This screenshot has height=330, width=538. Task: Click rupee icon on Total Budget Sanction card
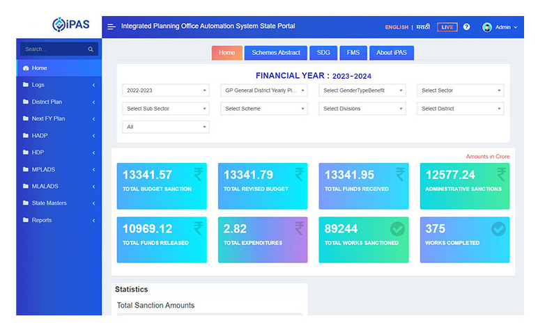tap(199, 174)
